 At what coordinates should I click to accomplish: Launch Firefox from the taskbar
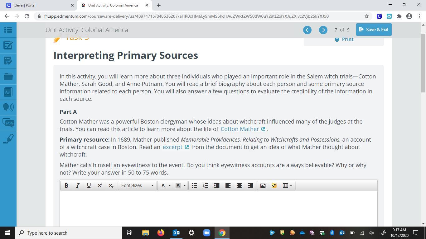coord(161,233)
